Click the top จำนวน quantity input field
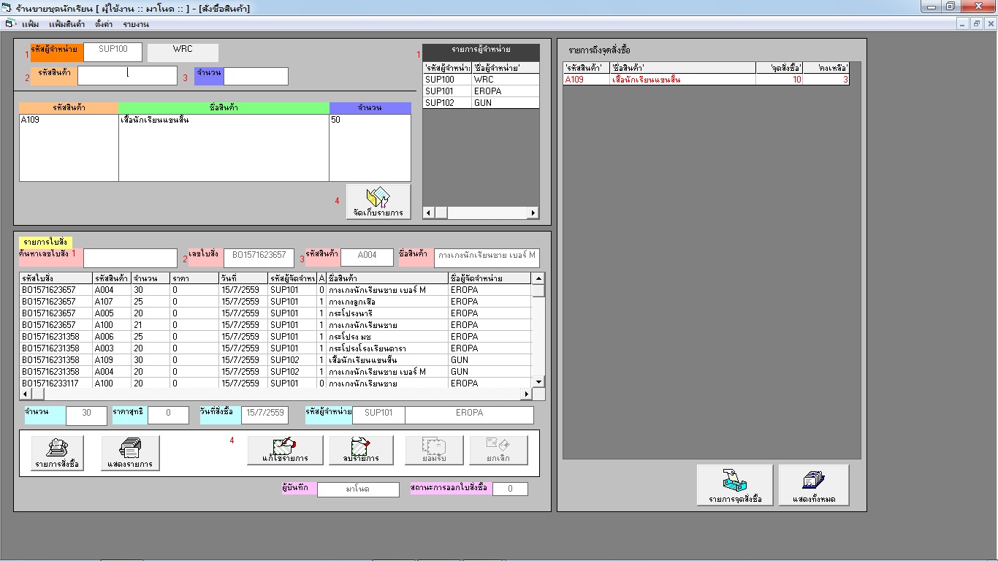 point(256,76)
